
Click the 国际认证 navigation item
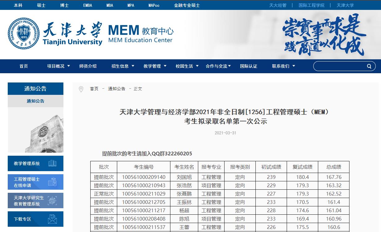[x=248, y=66]
